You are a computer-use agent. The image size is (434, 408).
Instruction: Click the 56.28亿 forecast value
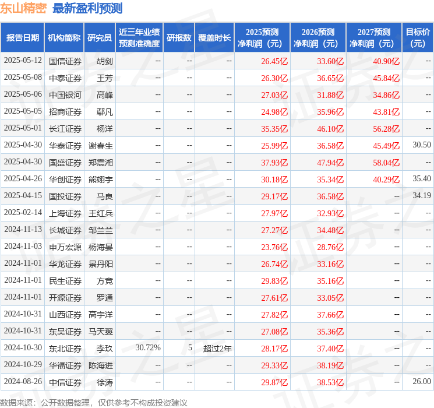[x=386, y=129]
